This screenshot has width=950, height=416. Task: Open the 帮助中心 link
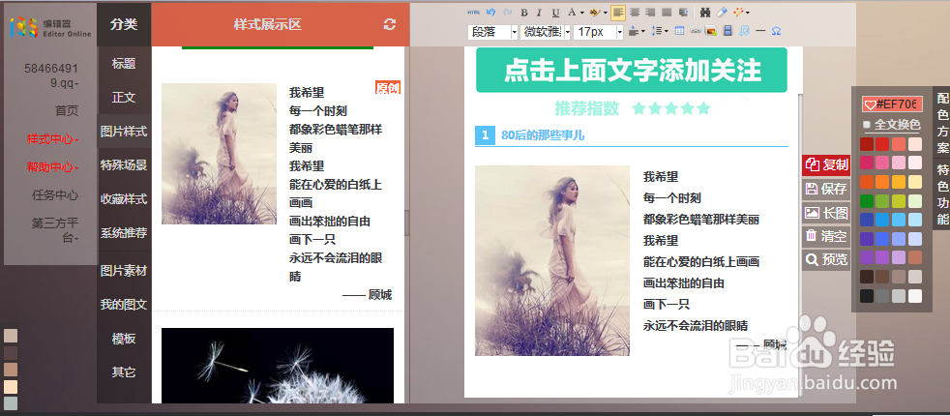point(52,167)
